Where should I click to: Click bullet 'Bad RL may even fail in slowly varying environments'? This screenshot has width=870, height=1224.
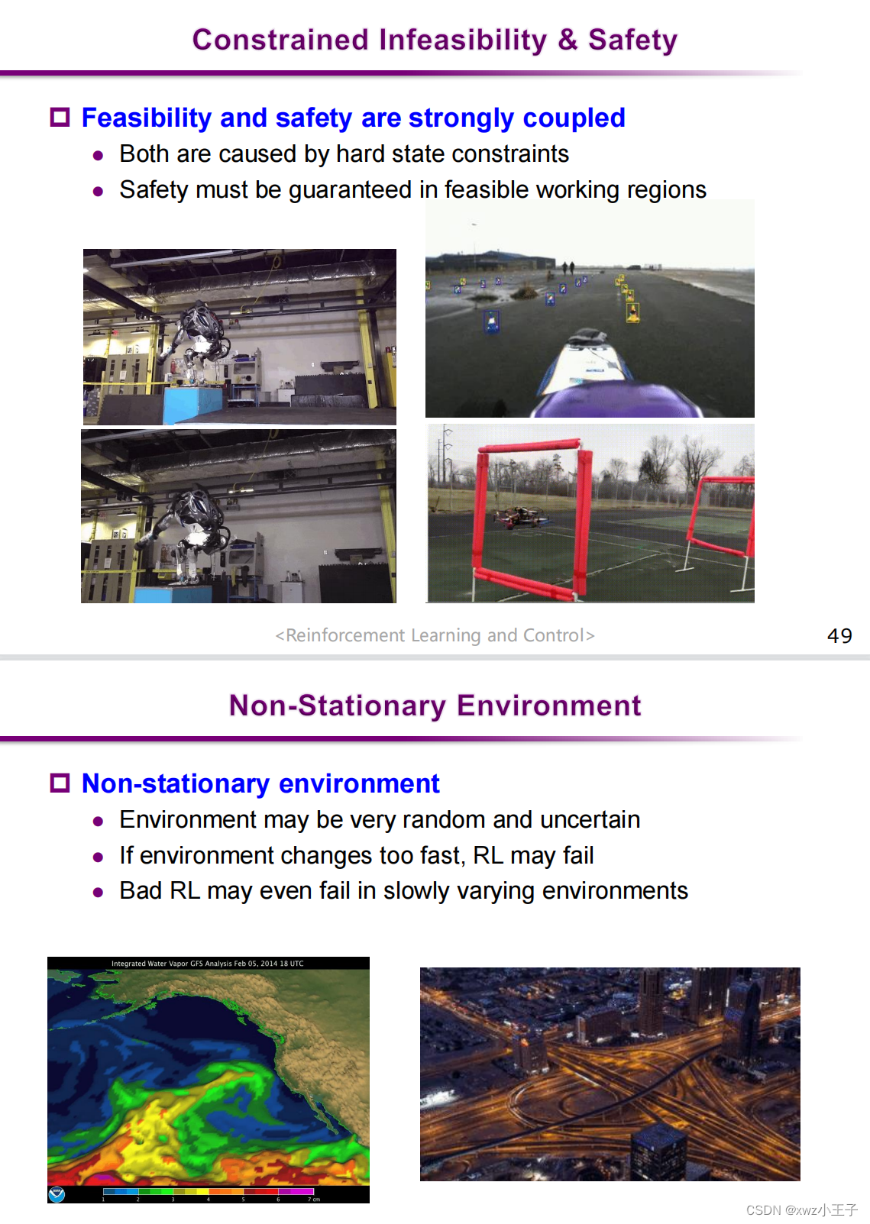404,891
